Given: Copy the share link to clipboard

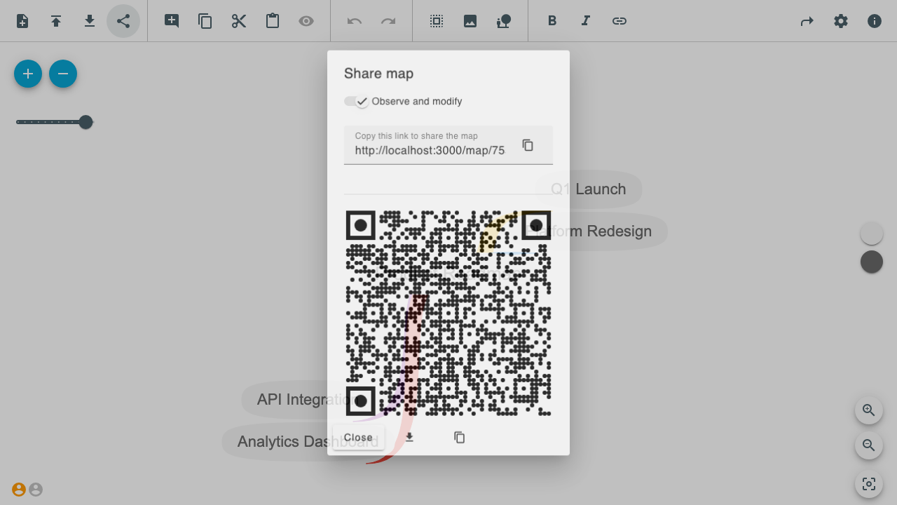Looking at the screenshot, I should coord(528,145).
